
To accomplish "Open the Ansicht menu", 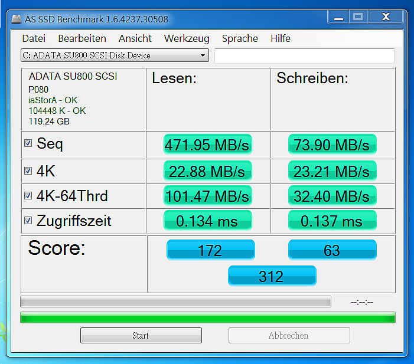I will pyautogui.click(x=135, y=38).
